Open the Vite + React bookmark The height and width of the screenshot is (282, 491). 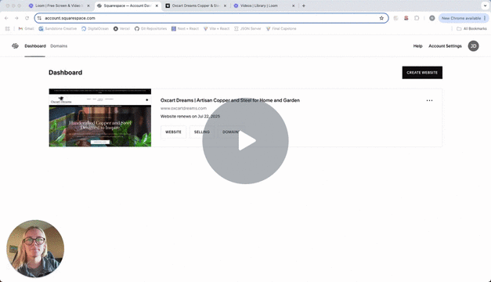[x=216, y=28]
